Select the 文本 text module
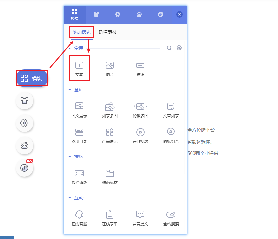The width and height of the screenshot is (278, 239). point(79,69)
